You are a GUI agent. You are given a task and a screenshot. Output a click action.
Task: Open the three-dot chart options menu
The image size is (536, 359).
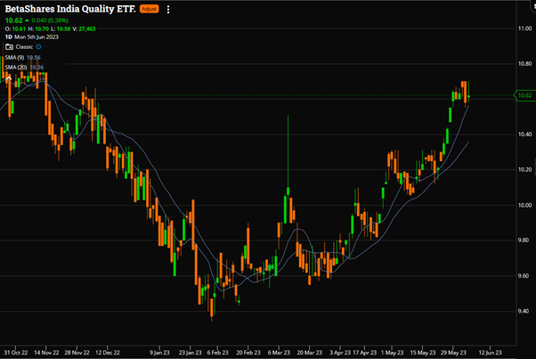pos(168,10)
